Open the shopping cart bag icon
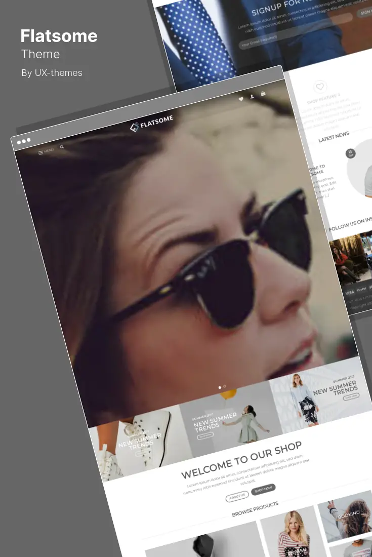Image resolution: width=372 pixels, height=557 pixels. [x=263, y=94]
